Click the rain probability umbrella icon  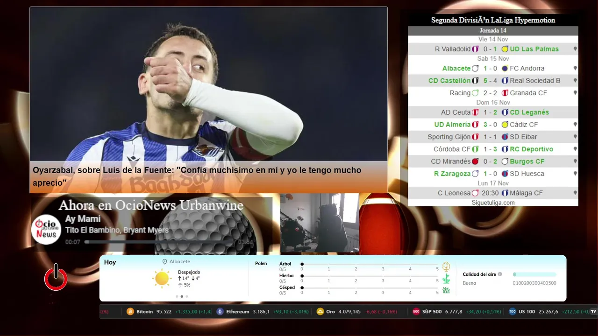180,285
